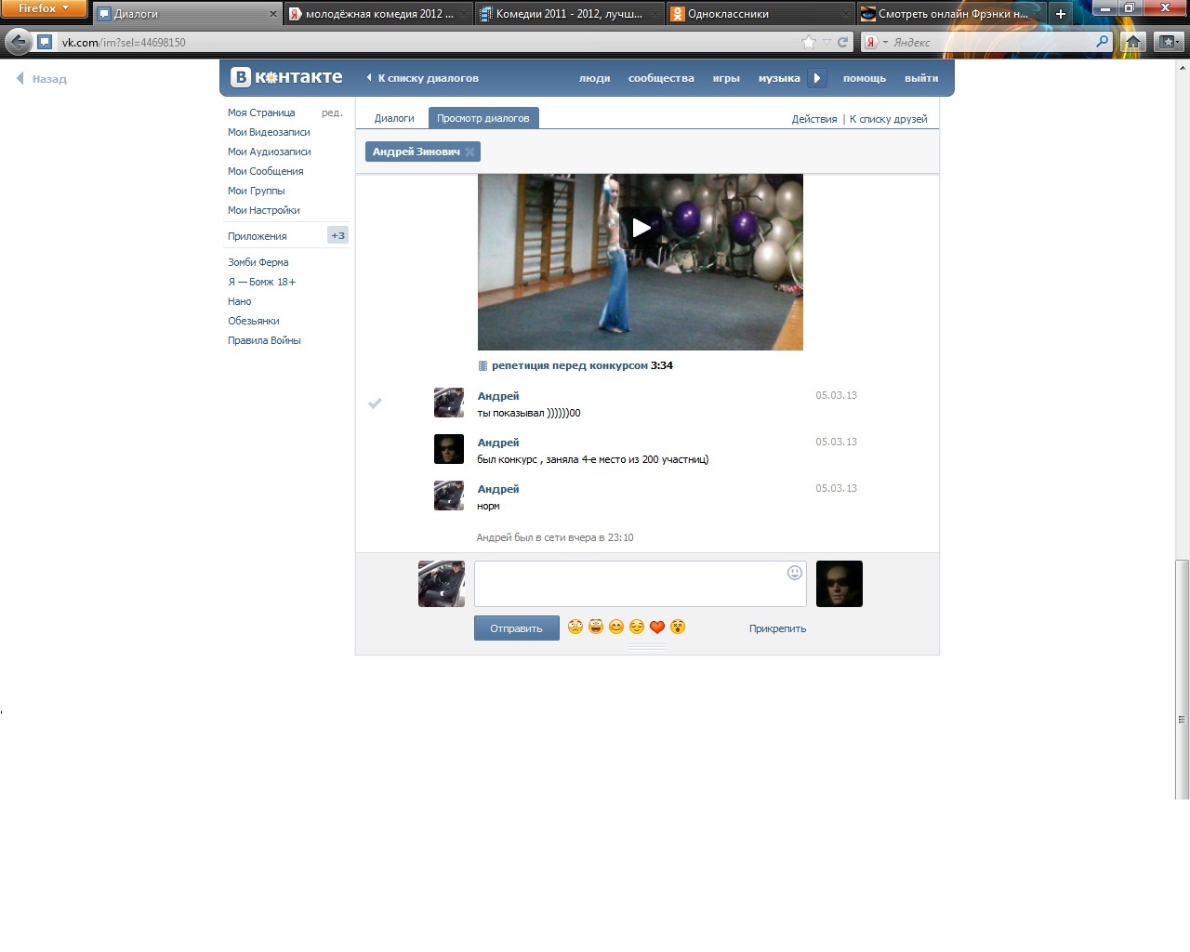
Task: Expand the top navigation arrow after музыка
Action: point(816,78)
